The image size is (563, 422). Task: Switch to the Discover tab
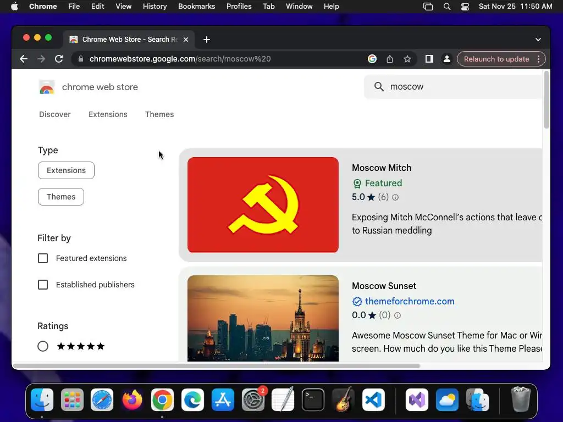pos(55,114)
